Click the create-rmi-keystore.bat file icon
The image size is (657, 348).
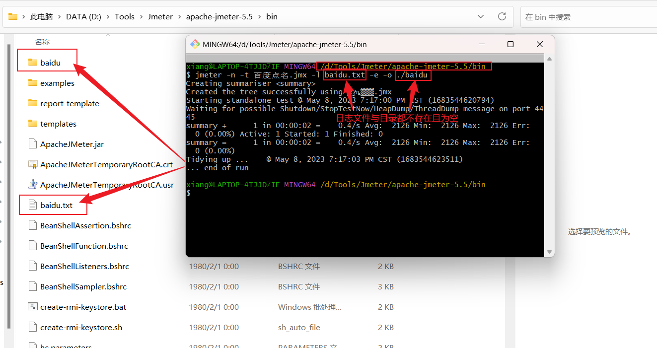(x=33, y=307)
